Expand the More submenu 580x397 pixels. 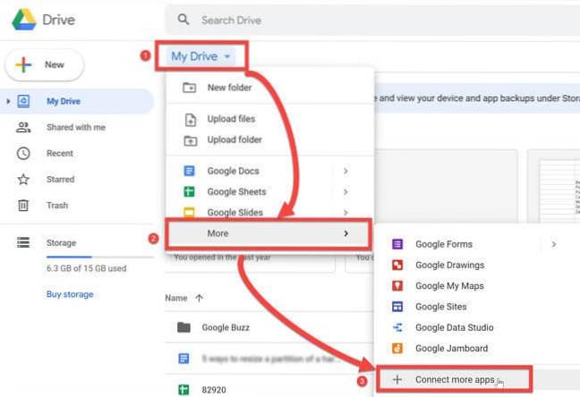(269, 233)
